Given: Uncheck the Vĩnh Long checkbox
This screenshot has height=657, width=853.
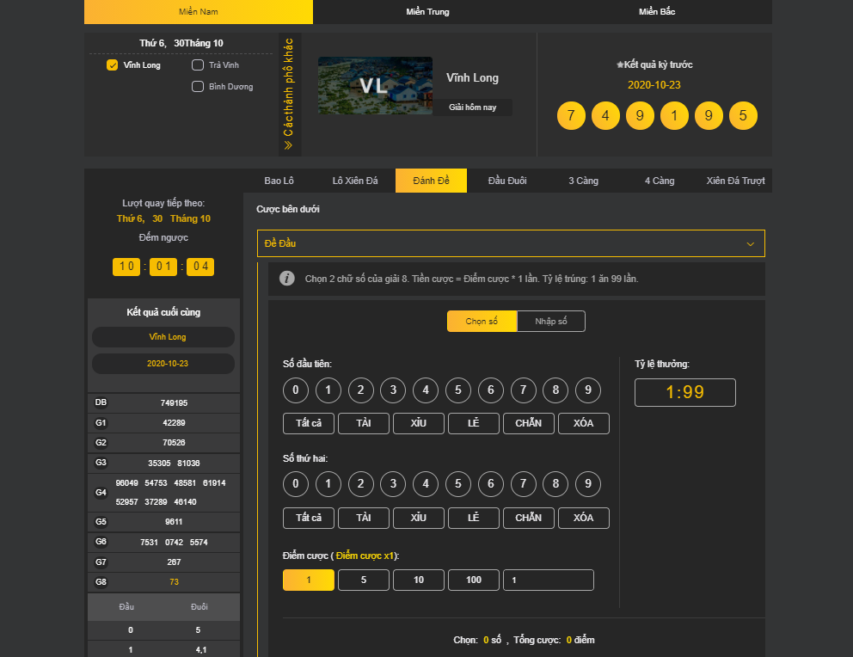Looking at the screenshot, I should (112, 65).
